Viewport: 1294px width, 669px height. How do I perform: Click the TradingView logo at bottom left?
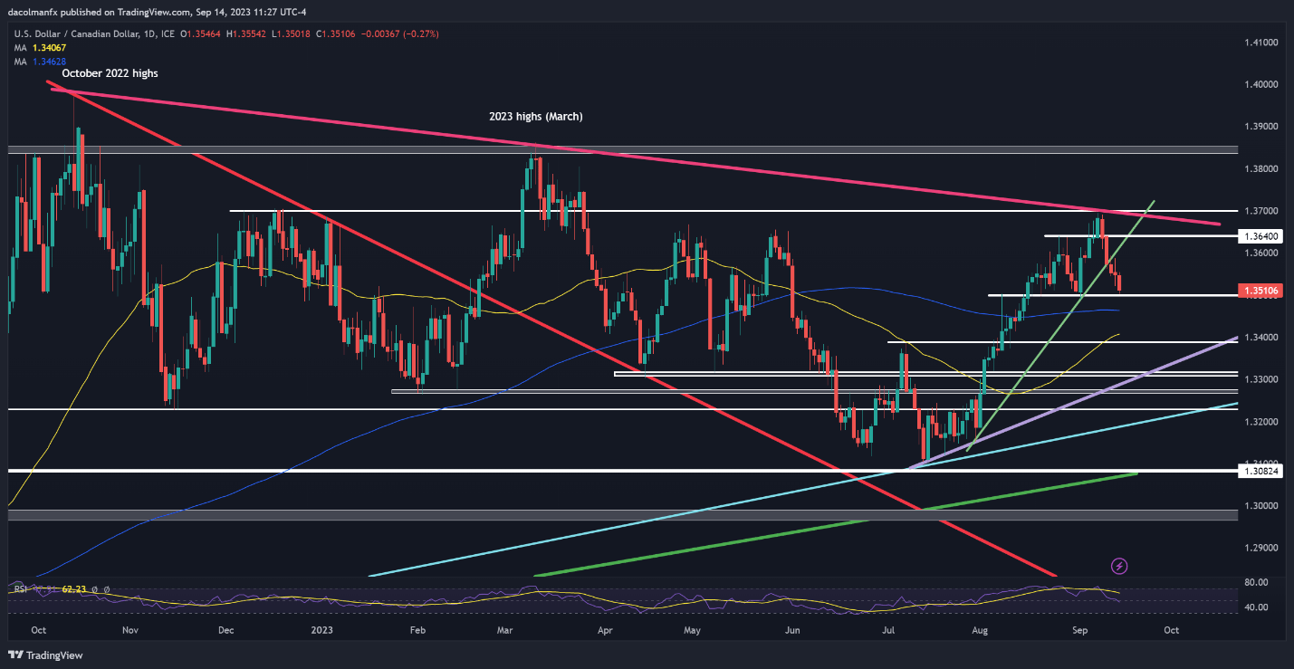pos(43,655)
